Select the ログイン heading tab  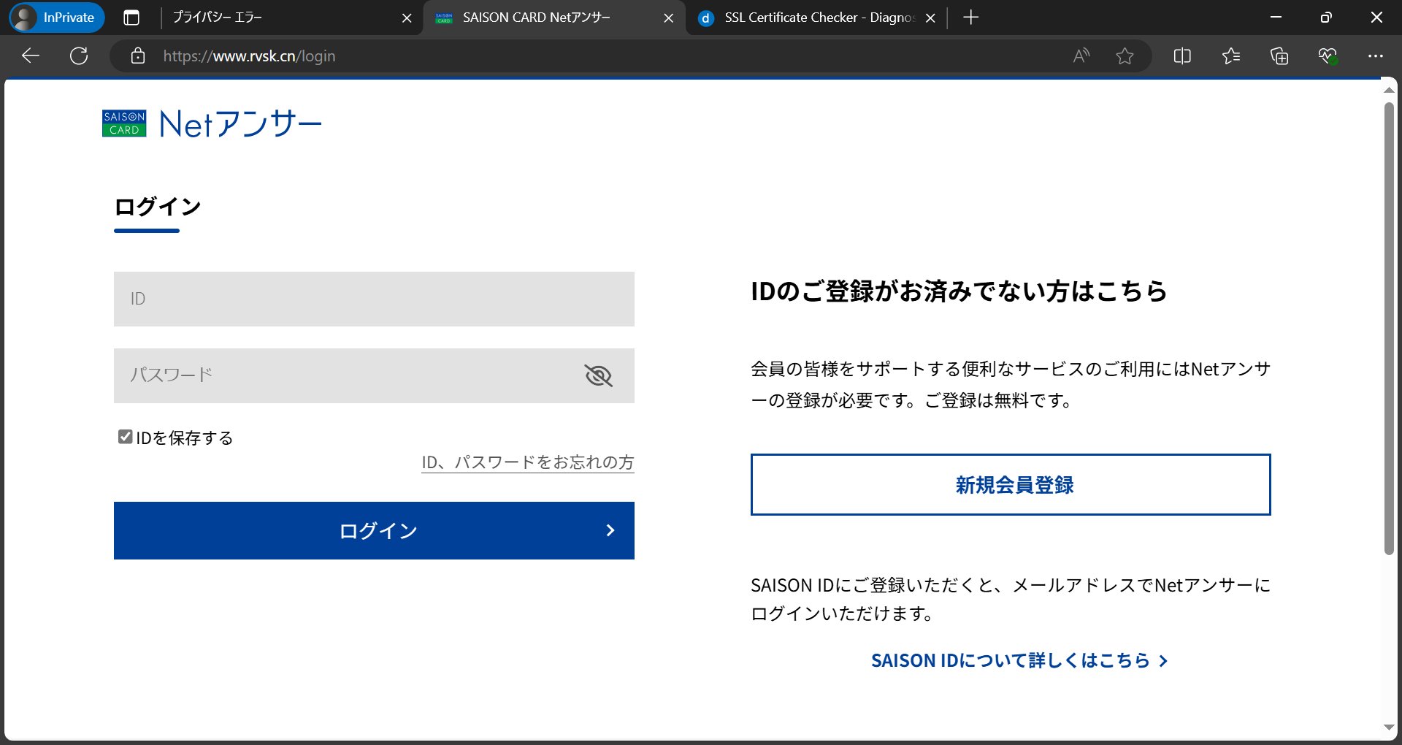pos(158,207)
